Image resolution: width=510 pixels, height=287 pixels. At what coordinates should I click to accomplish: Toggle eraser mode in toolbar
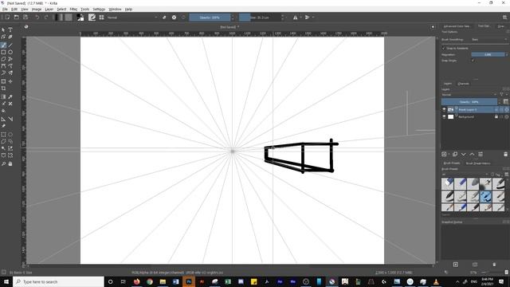(x=164, y=18)
